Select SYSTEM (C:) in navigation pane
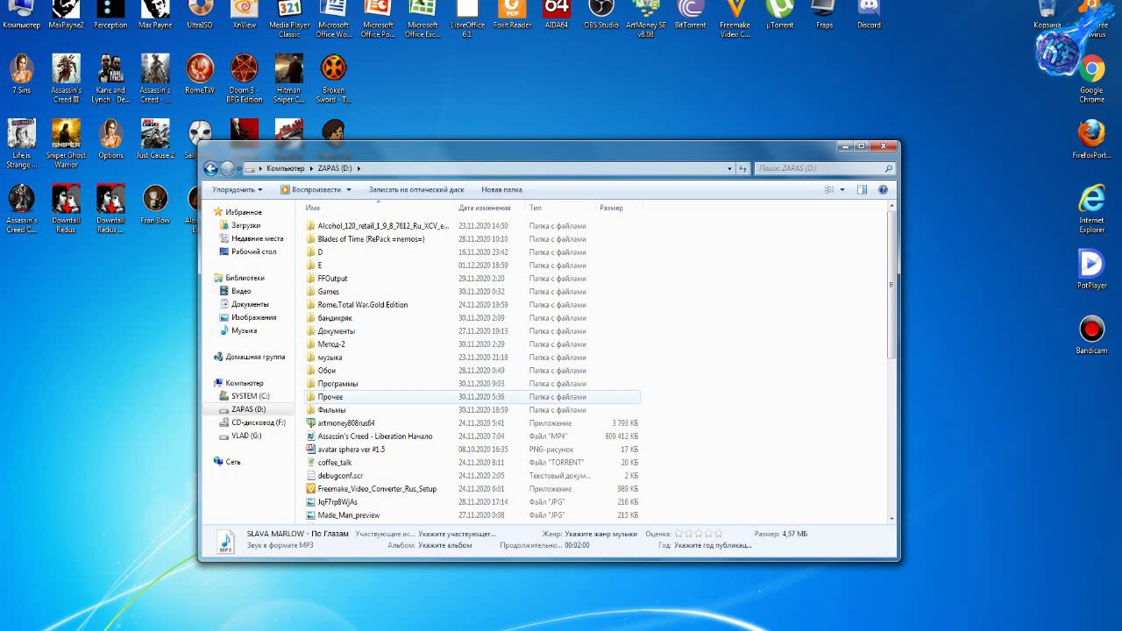Image resolution: width=1122 pixels, height=631 pixels. pyautogui.click(x=250, y=396)
